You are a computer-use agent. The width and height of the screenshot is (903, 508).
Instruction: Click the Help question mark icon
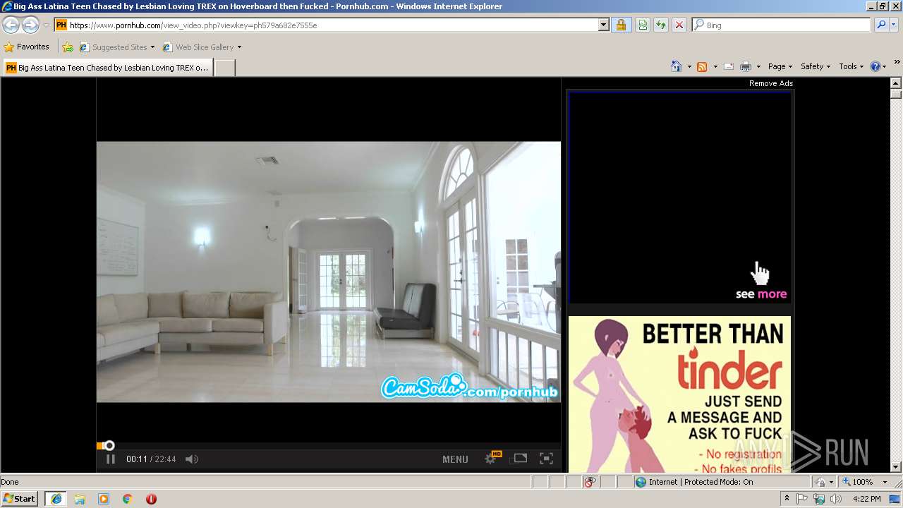click(875, 66)
